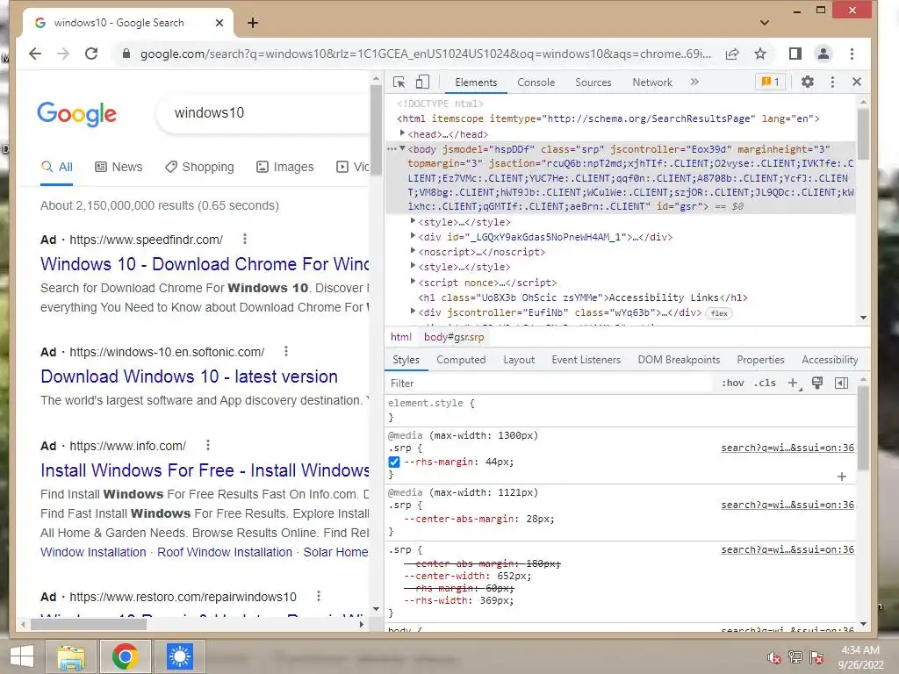Open options for restoro ad result
Viewport: 899px width, 674px height.
coord(319,596)
